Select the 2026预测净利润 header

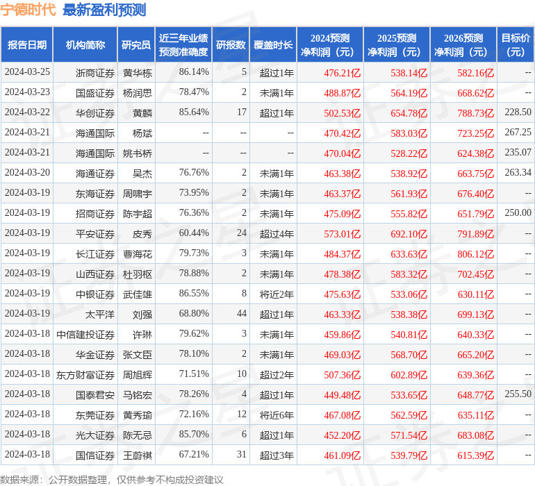(x=463, y=44)
